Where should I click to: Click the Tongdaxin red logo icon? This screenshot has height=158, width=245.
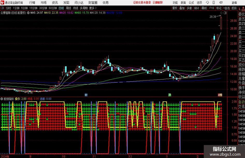click(x=2, y=3)
